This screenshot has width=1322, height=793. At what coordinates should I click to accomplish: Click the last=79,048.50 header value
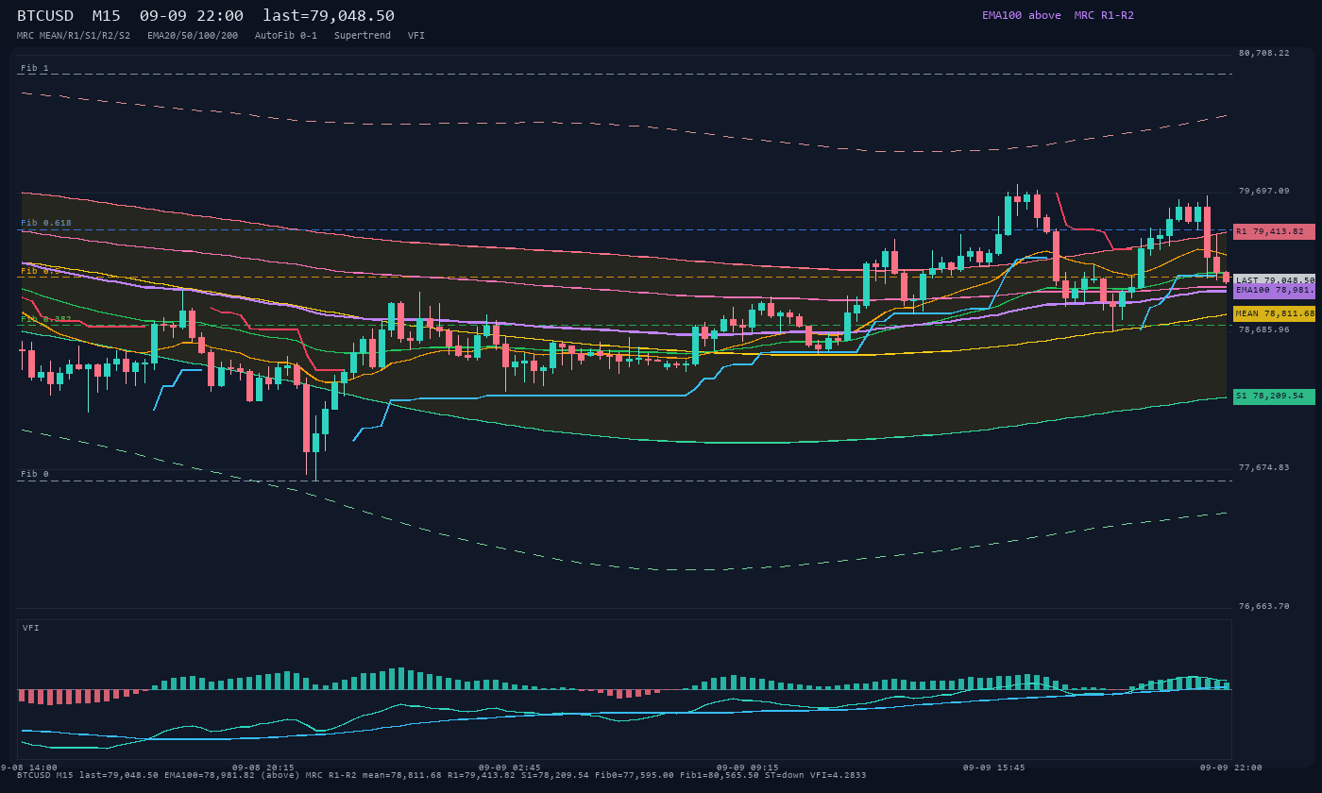coord(329,16)
